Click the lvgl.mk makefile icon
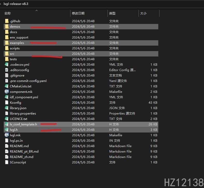Screen dimensions: 204x188 point(7,135)
